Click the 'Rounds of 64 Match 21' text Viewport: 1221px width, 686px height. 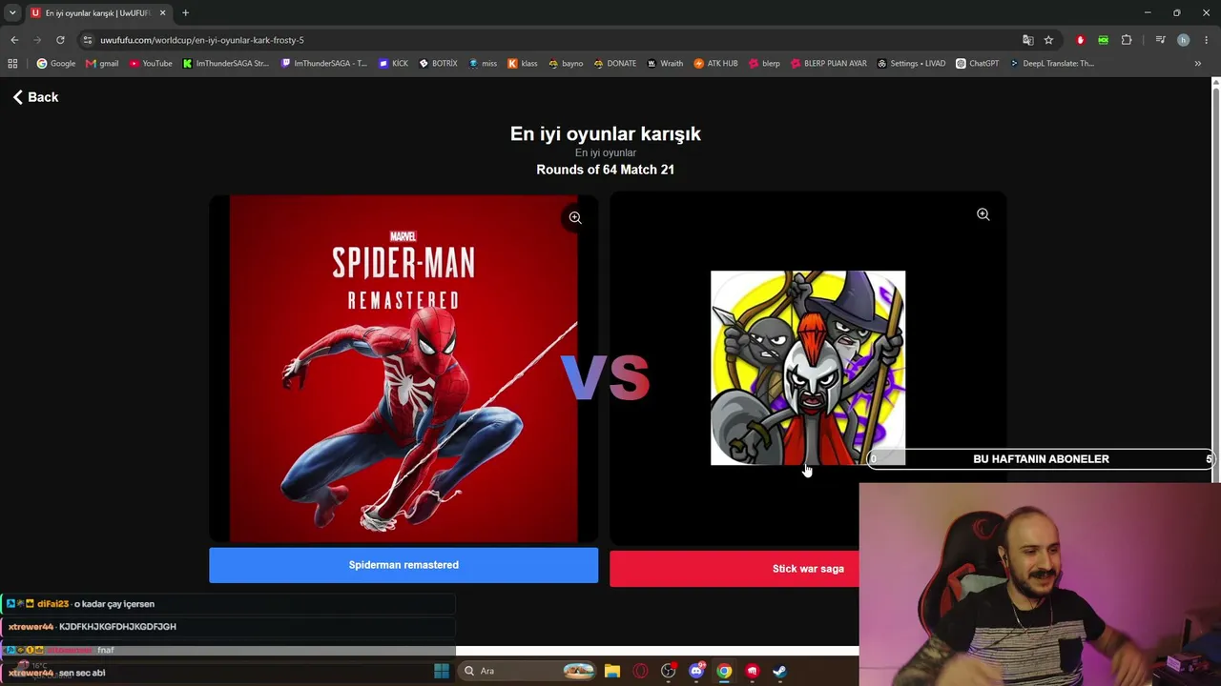point(606,170)
